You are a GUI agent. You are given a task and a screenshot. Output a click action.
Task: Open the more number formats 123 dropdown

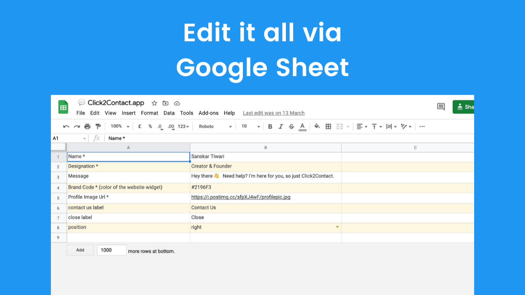coord(183,127)
